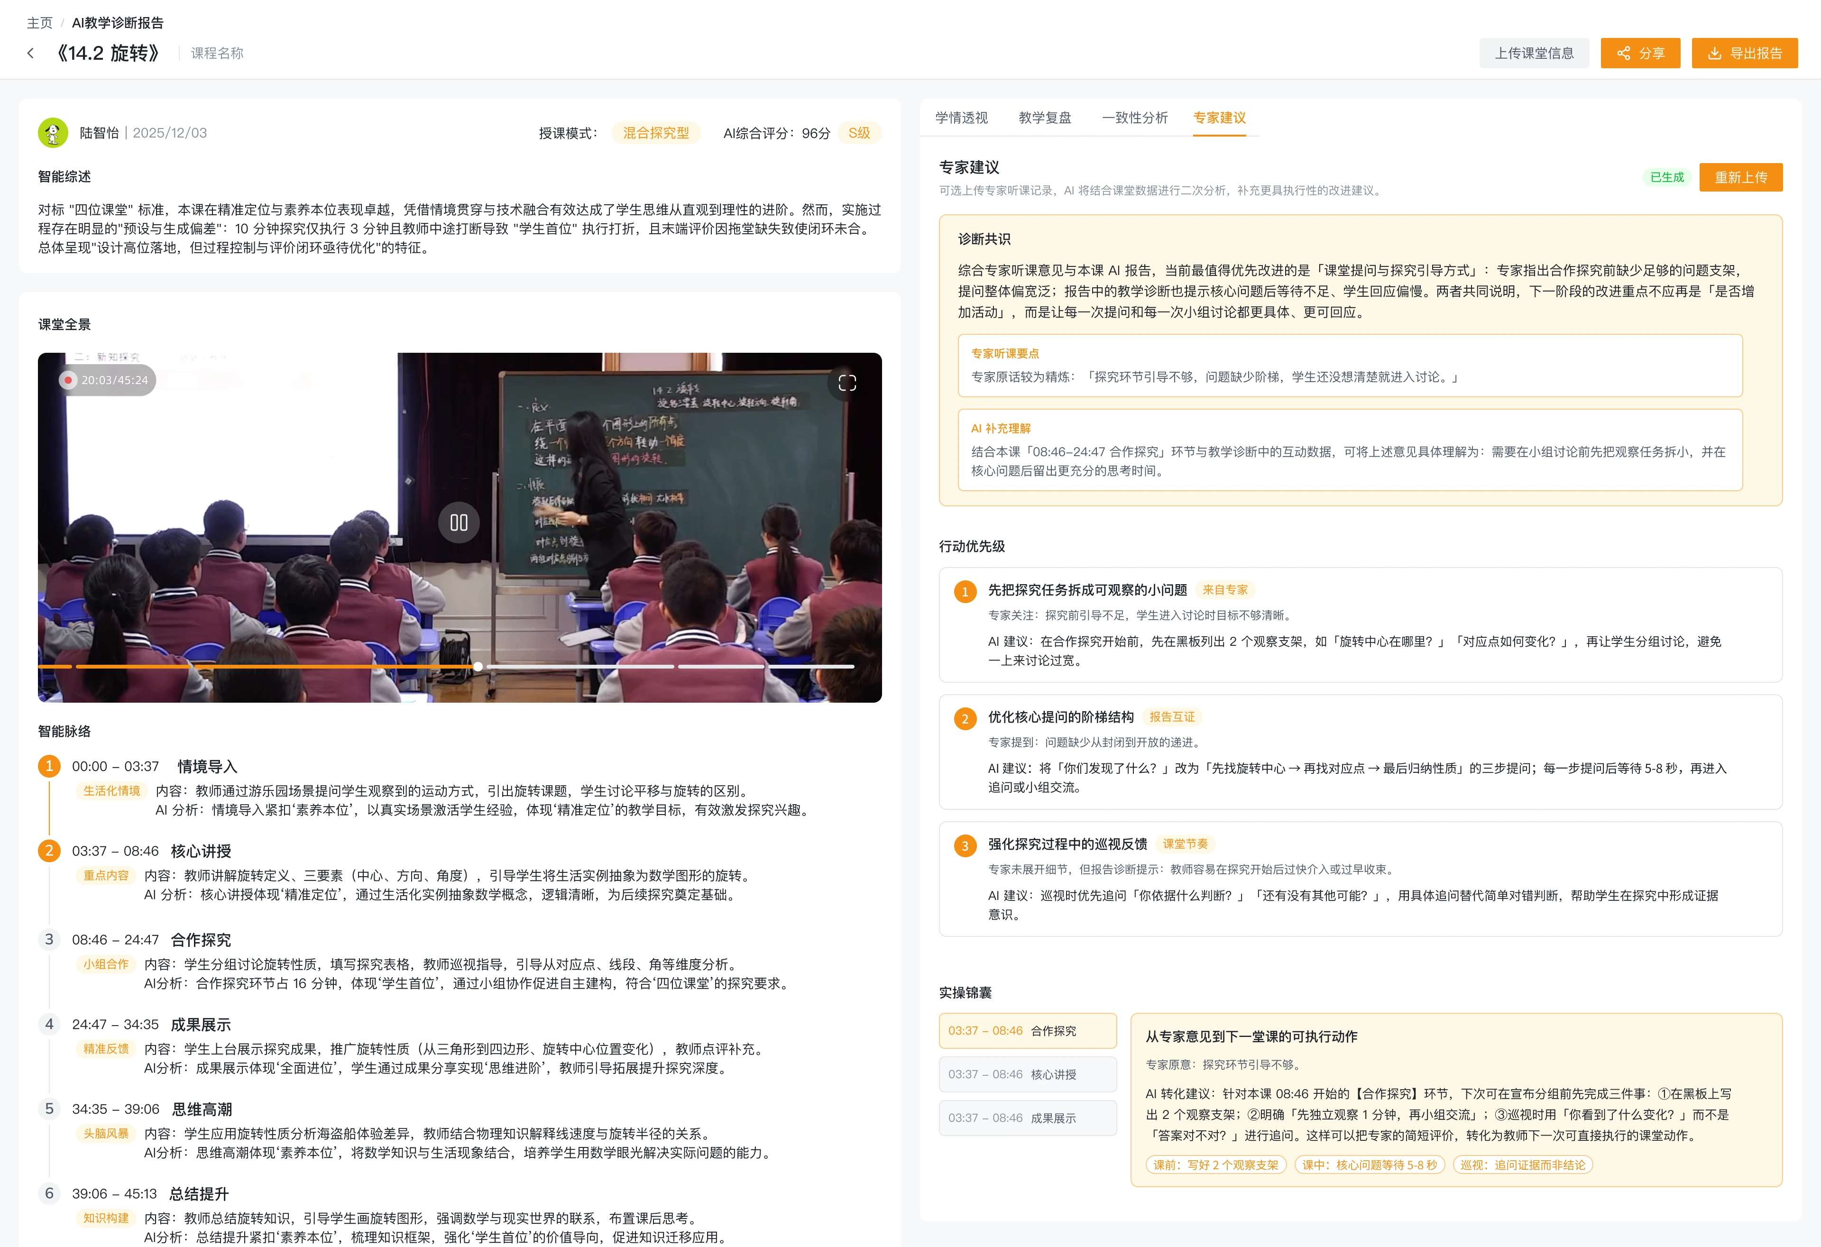Pause the classroom video
This screenshot has width=1821, height=1247.
[459, 523]
